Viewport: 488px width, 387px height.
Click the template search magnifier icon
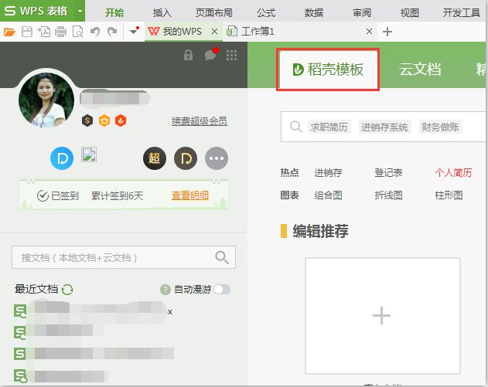point(295,127)
